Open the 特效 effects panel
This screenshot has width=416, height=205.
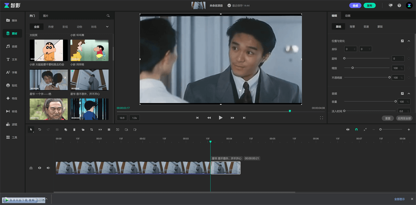pyautogui.click(x=12, y=98)
